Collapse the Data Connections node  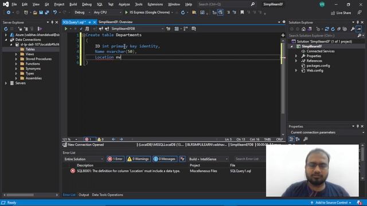6,39
